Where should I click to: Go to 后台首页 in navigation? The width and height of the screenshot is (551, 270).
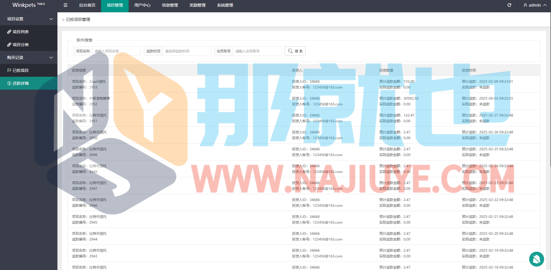87,5
